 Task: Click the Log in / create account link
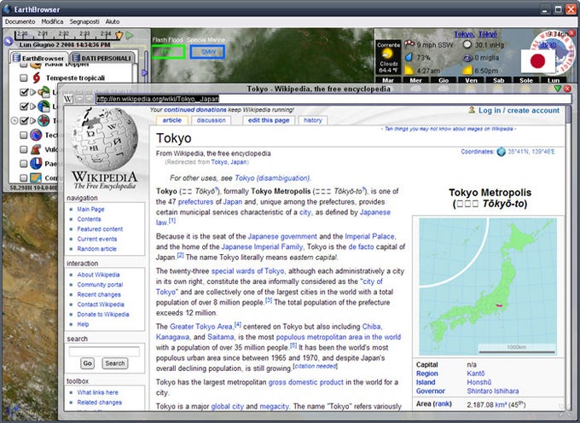[519, 110]
